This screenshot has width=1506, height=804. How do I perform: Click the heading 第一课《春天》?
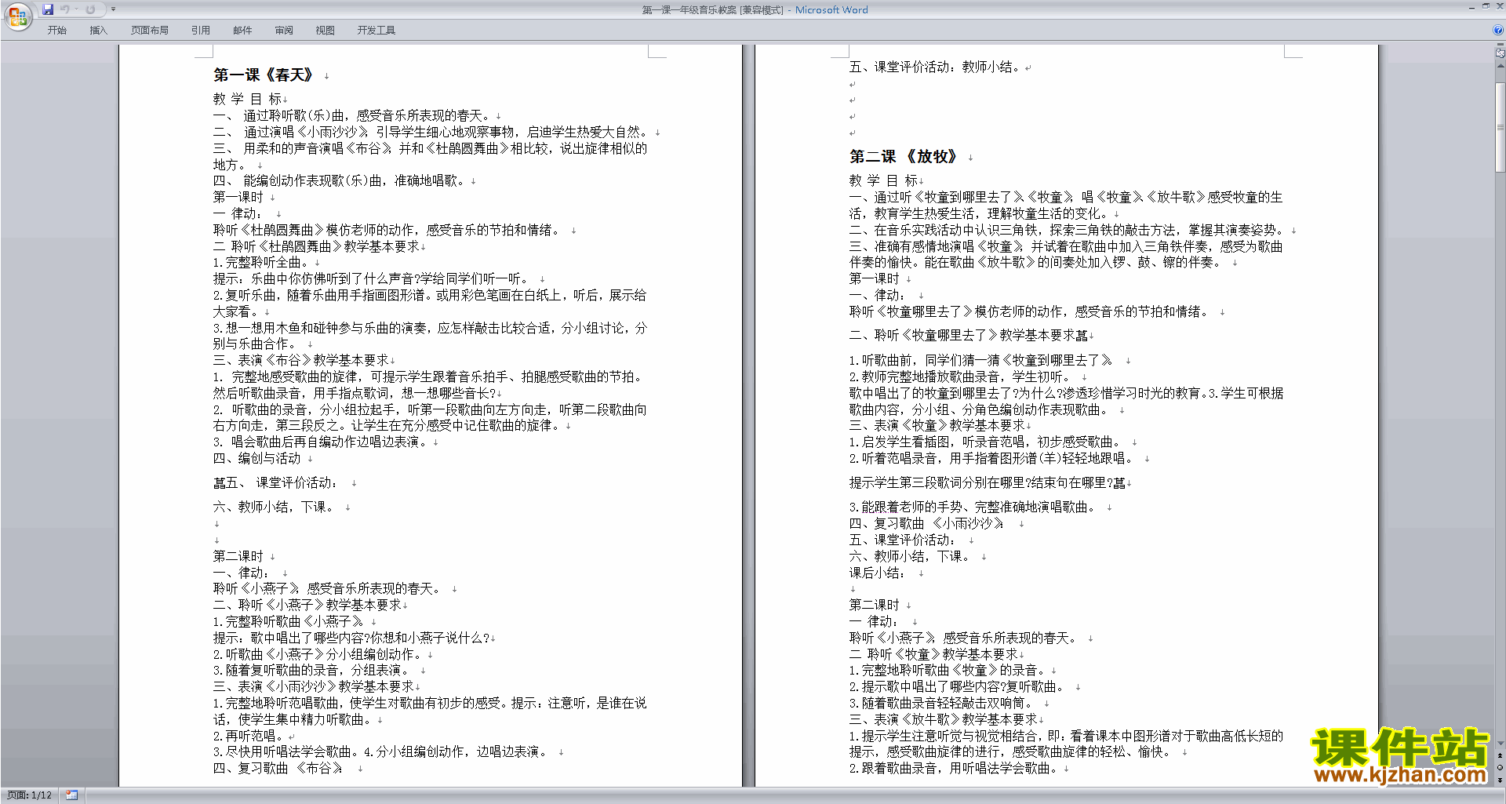coord(264,75)
